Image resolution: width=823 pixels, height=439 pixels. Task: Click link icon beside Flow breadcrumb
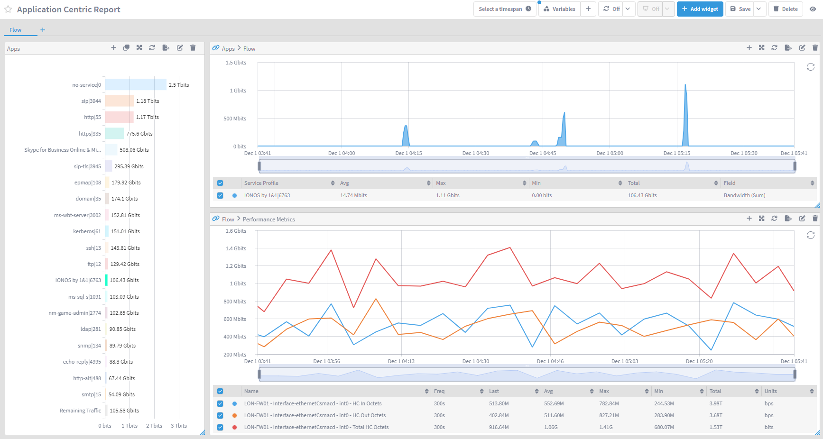coord(216,219)
